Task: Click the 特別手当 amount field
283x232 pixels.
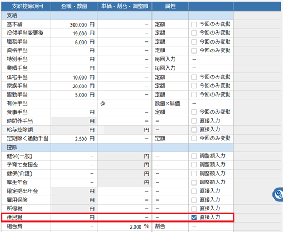Action: tap(74, 60)
